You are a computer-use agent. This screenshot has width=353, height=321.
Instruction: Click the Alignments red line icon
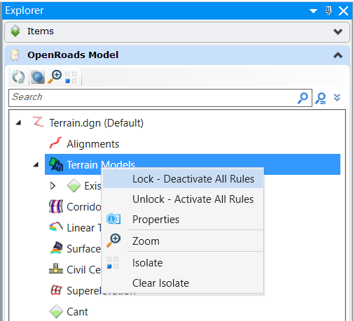point(55,143)
